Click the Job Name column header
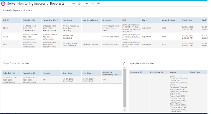This screenshot has width=211, height=114. 71,20
